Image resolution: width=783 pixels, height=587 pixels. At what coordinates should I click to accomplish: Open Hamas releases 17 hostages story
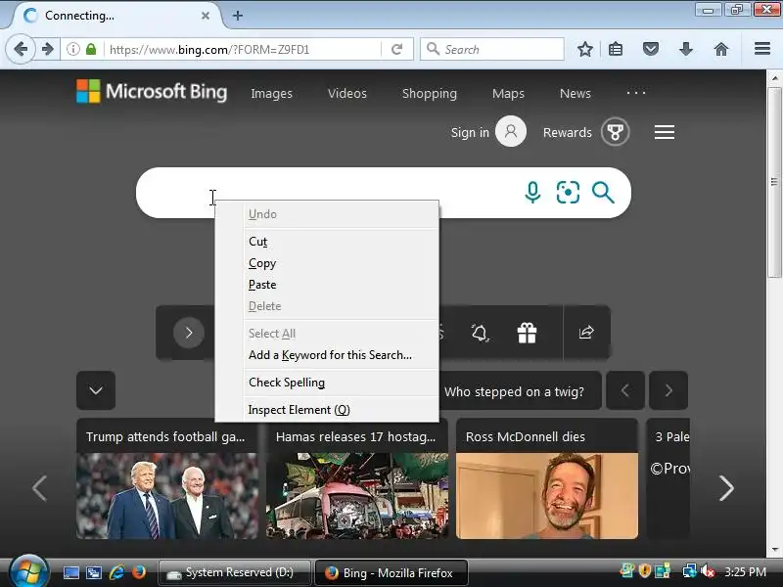(357, 478)
